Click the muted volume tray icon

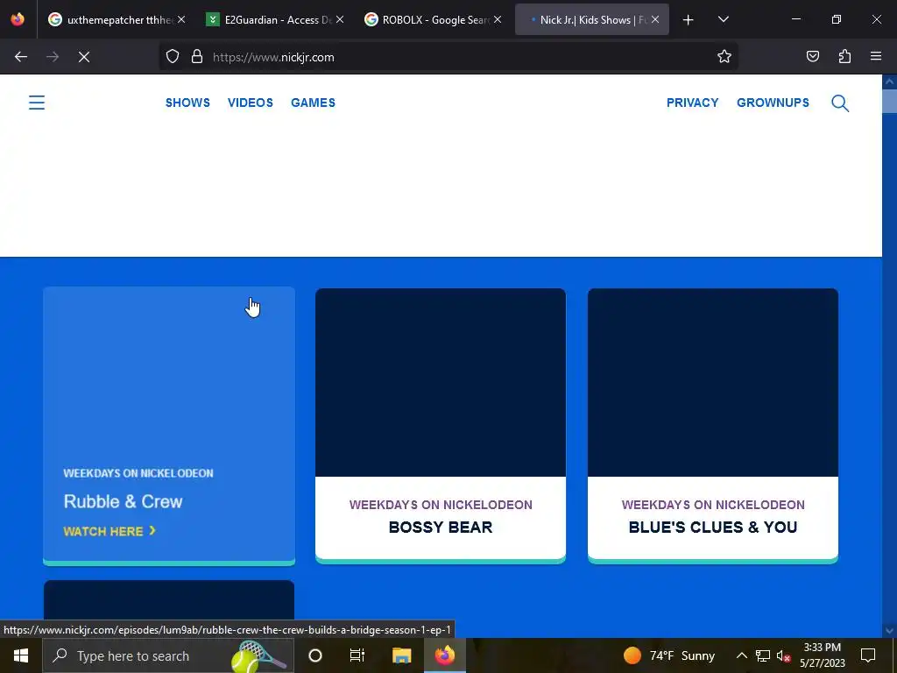click(x=784, y=655)
